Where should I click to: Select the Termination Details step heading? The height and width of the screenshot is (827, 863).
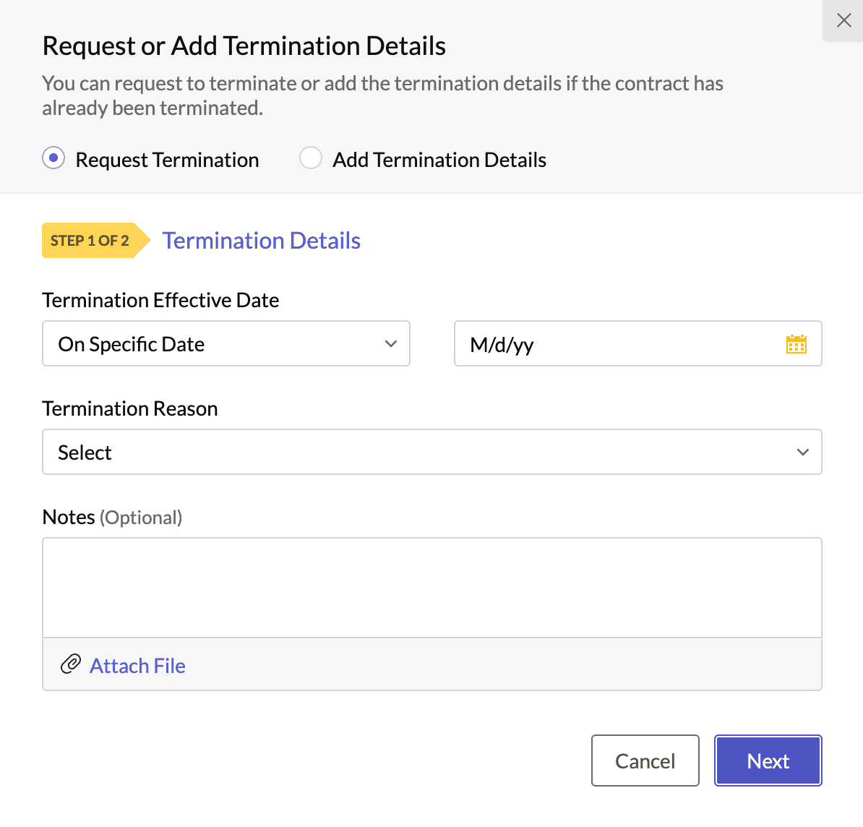point(262,241)
